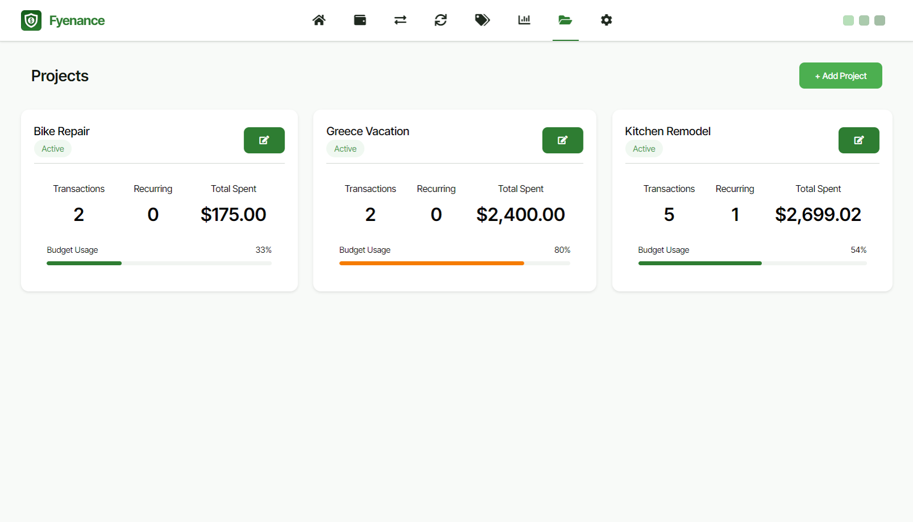
Task: Open Settings with the gear icon
Action: [x=606, y=20]
